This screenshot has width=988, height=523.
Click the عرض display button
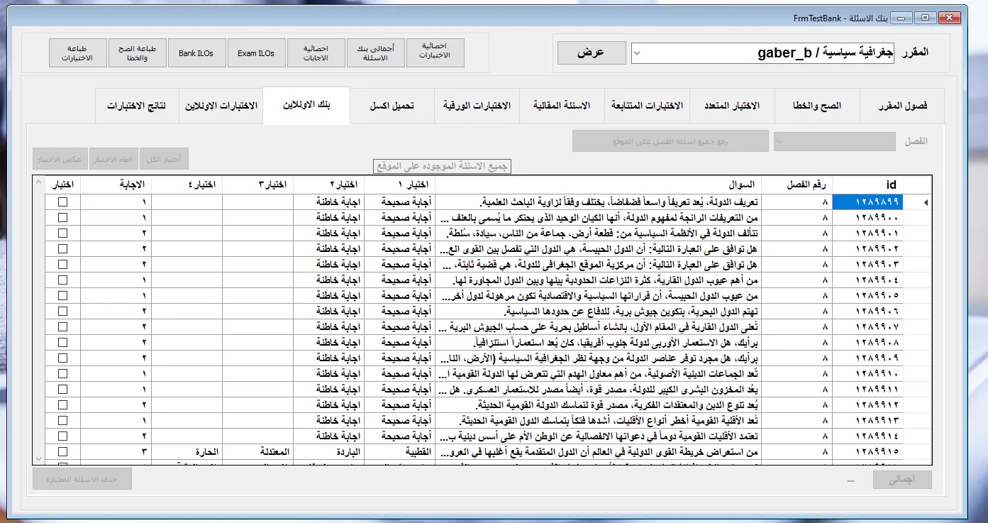[x=592, y=53]
